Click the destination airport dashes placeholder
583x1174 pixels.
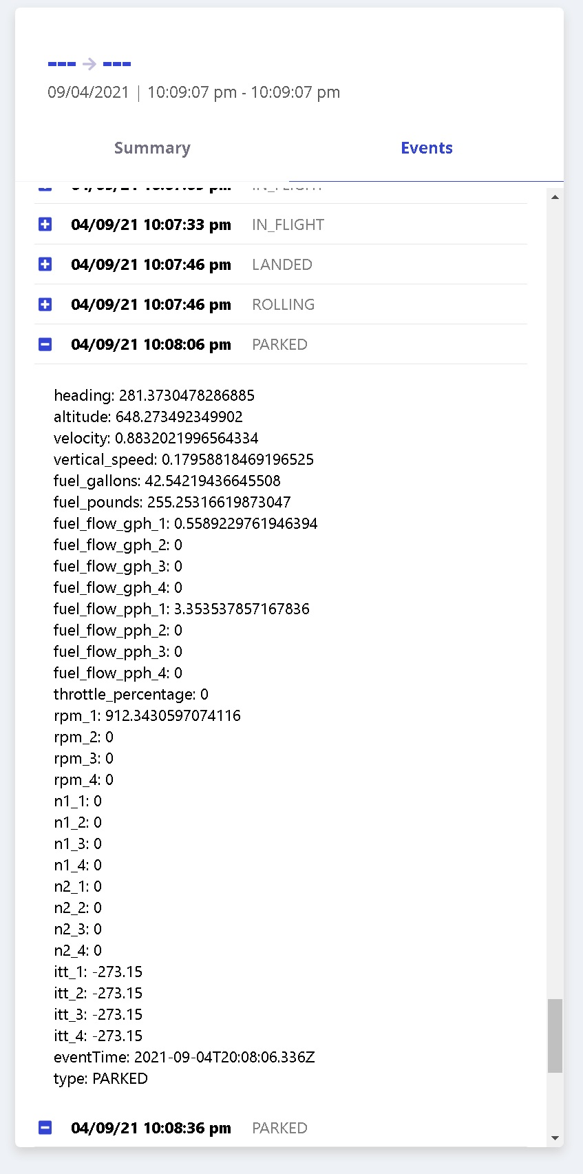pos(117,64)
